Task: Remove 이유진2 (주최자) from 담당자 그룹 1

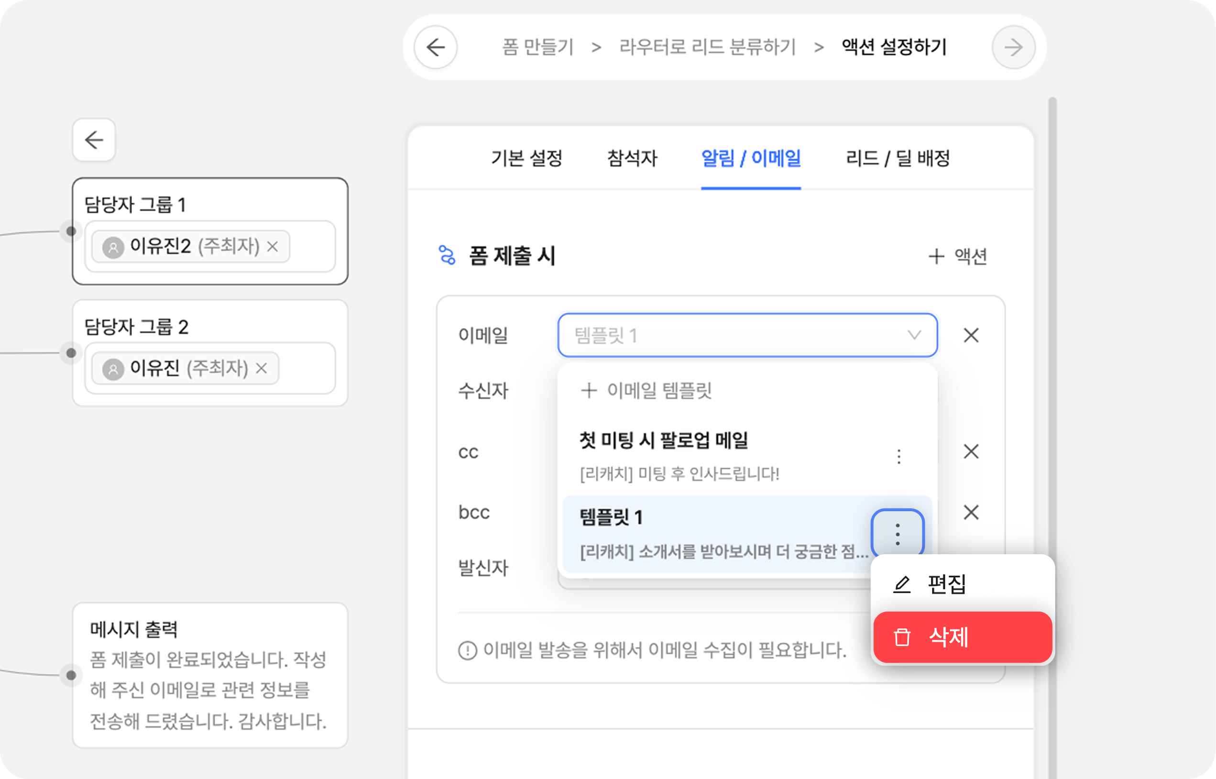Action: click(273, 246)
